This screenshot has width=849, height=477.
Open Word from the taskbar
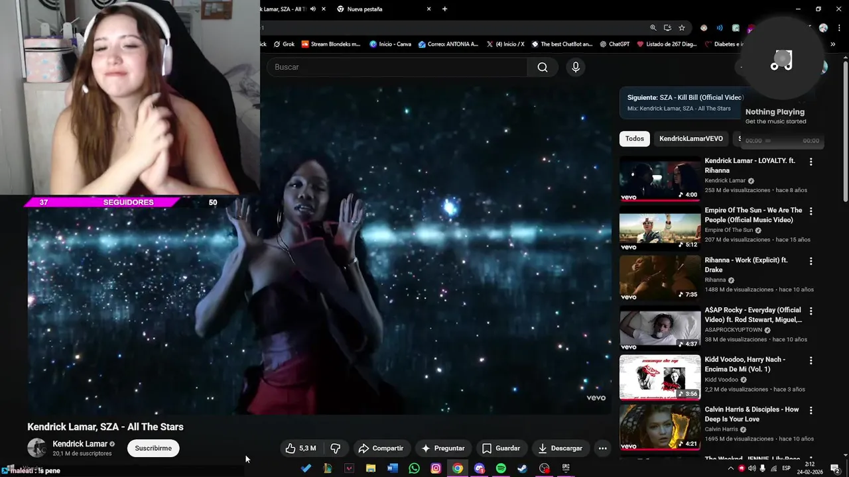[392, 468]
